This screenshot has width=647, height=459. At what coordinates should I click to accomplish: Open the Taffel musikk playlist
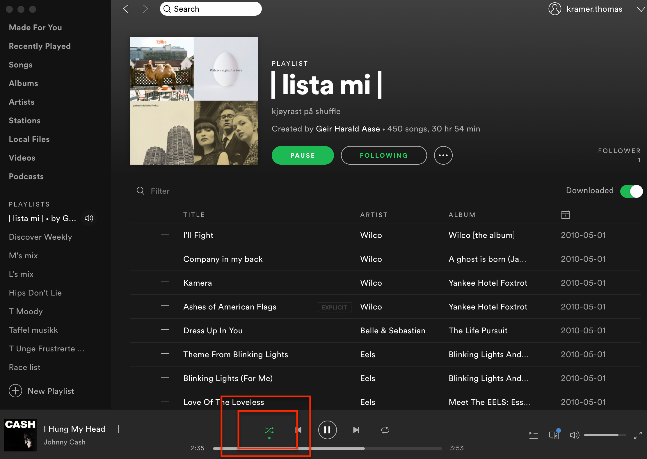(33, 330)
